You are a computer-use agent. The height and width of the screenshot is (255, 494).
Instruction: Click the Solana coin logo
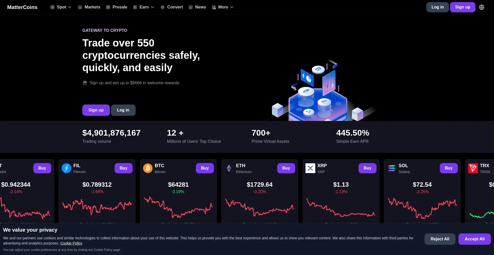(x=392, y=168)
